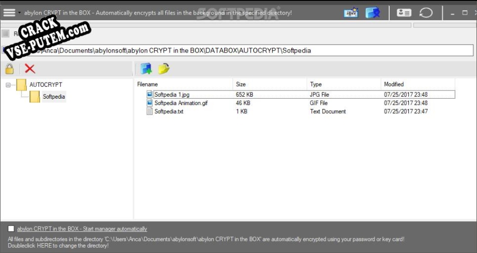Click Doubleclick HERE to change directory text
The height and width of the screenshot is (253, 477).
point(58,245)
